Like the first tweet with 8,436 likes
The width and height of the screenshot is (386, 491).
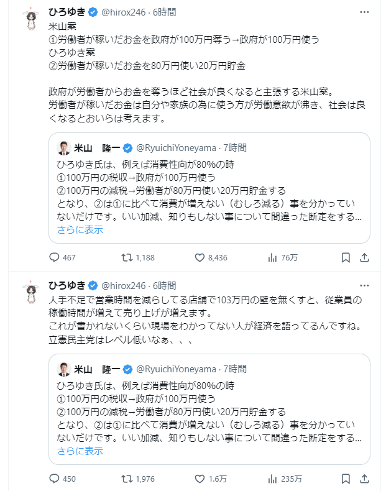coord(200,257)
